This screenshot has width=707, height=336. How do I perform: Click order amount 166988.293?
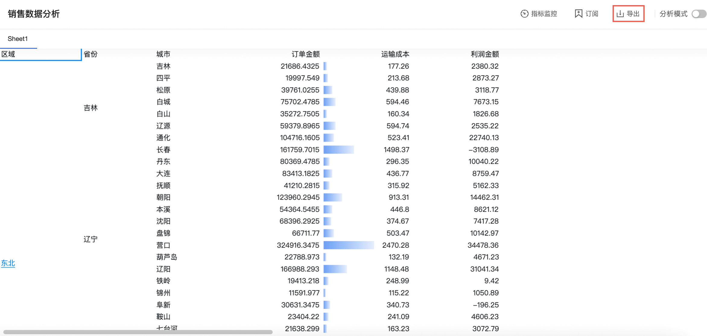coord(300,269)
